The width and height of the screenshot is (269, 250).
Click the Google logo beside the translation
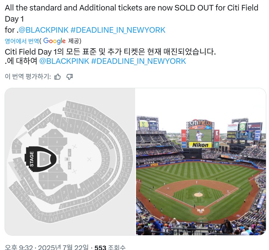click(54, 41)
